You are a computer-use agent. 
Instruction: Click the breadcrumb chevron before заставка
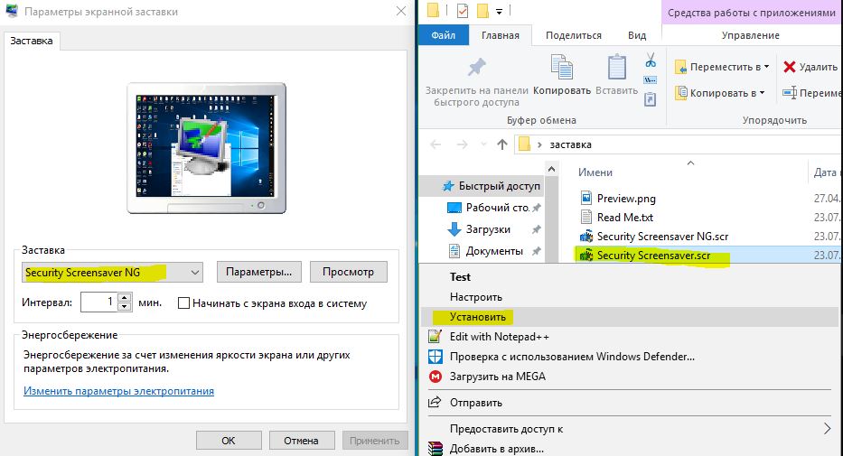coord(539,144)
